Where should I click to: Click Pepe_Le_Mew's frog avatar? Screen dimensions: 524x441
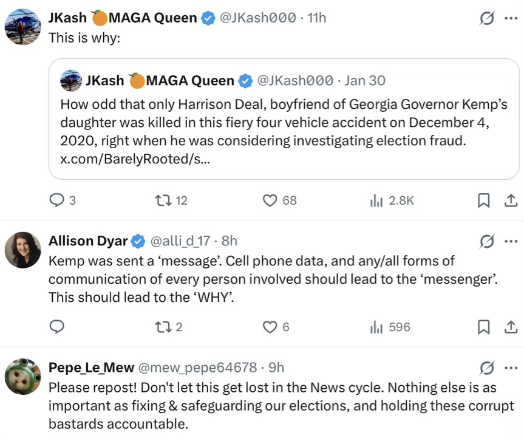[x=23, y=377]
